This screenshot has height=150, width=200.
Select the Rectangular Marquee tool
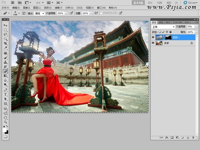pyautogui.click(x=5, y=30)
